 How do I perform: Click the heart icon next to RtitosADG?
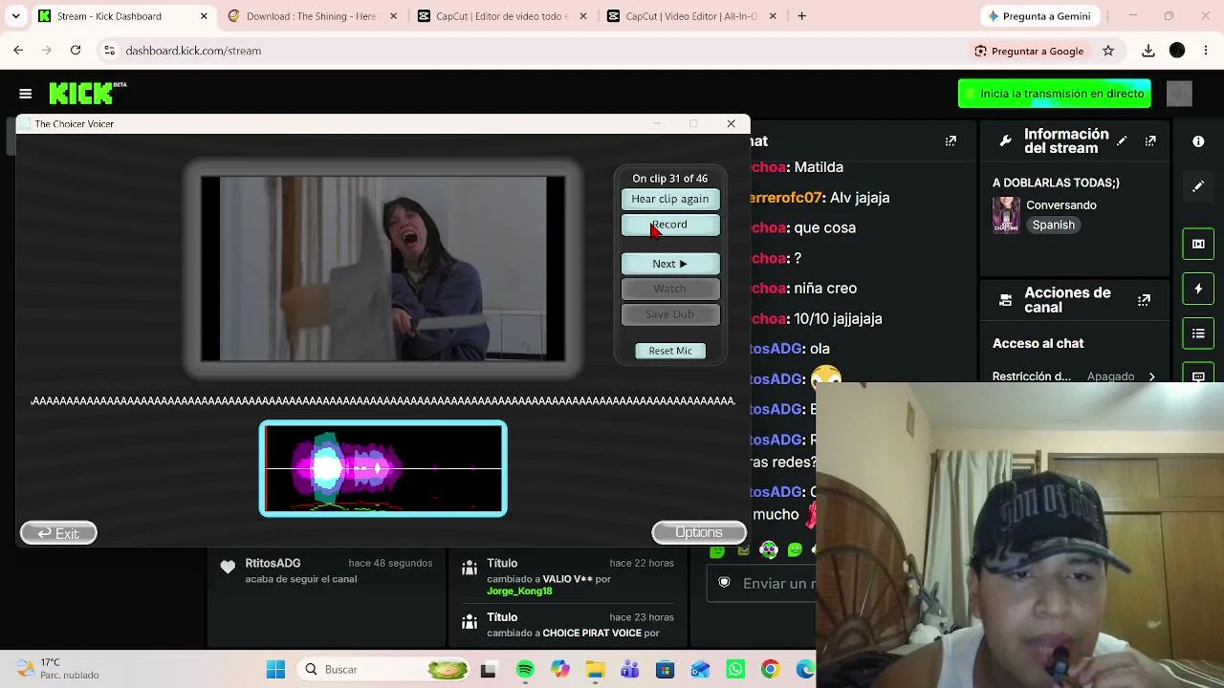[228, 568]
